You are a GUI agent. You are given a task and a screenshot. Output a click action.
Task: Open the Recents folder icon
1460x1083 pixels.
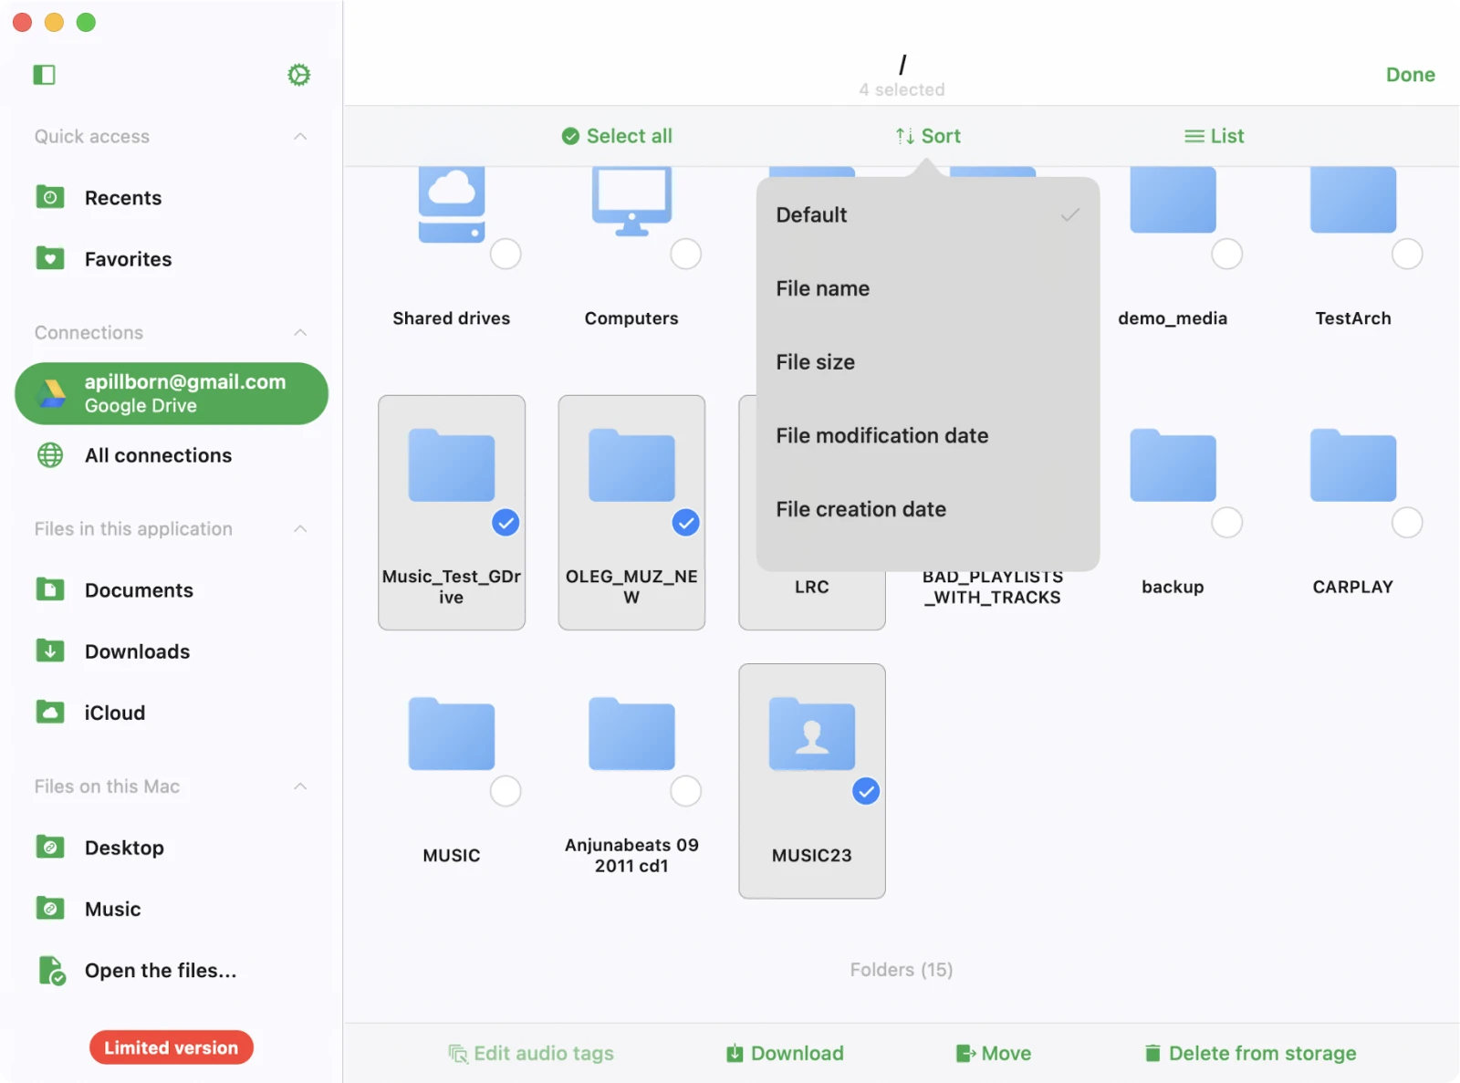pyautogui.click(x=50, y=197)
